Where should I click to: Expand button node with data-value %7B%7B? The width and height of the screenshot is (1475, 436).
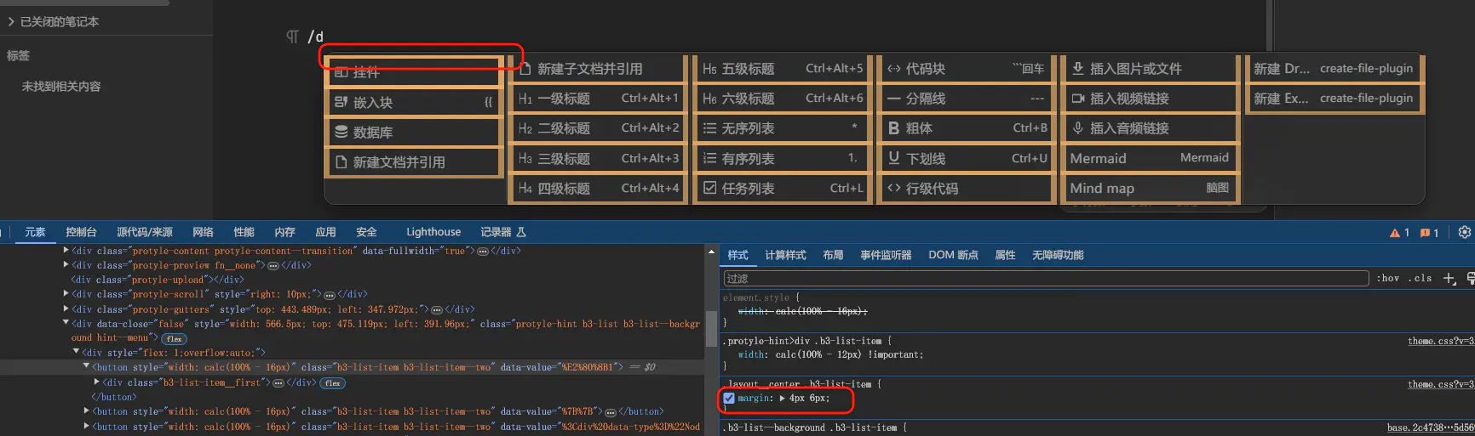(x=86, y=411)
